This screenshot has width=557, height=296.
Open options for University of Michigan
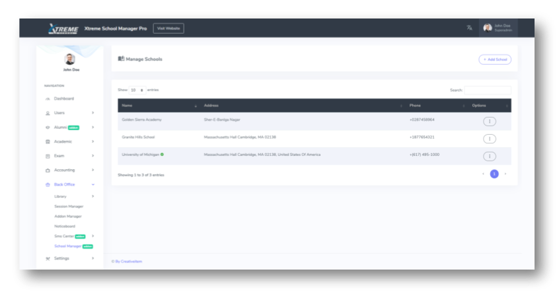(x=489, y=156)
